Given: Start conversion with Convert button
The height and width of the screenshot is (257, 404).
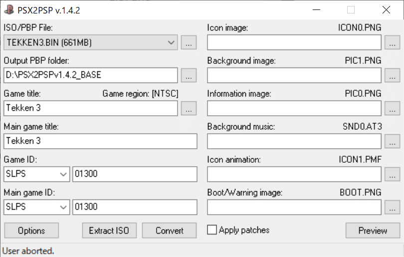Looking at the screenshot, I should coord(170,231).
